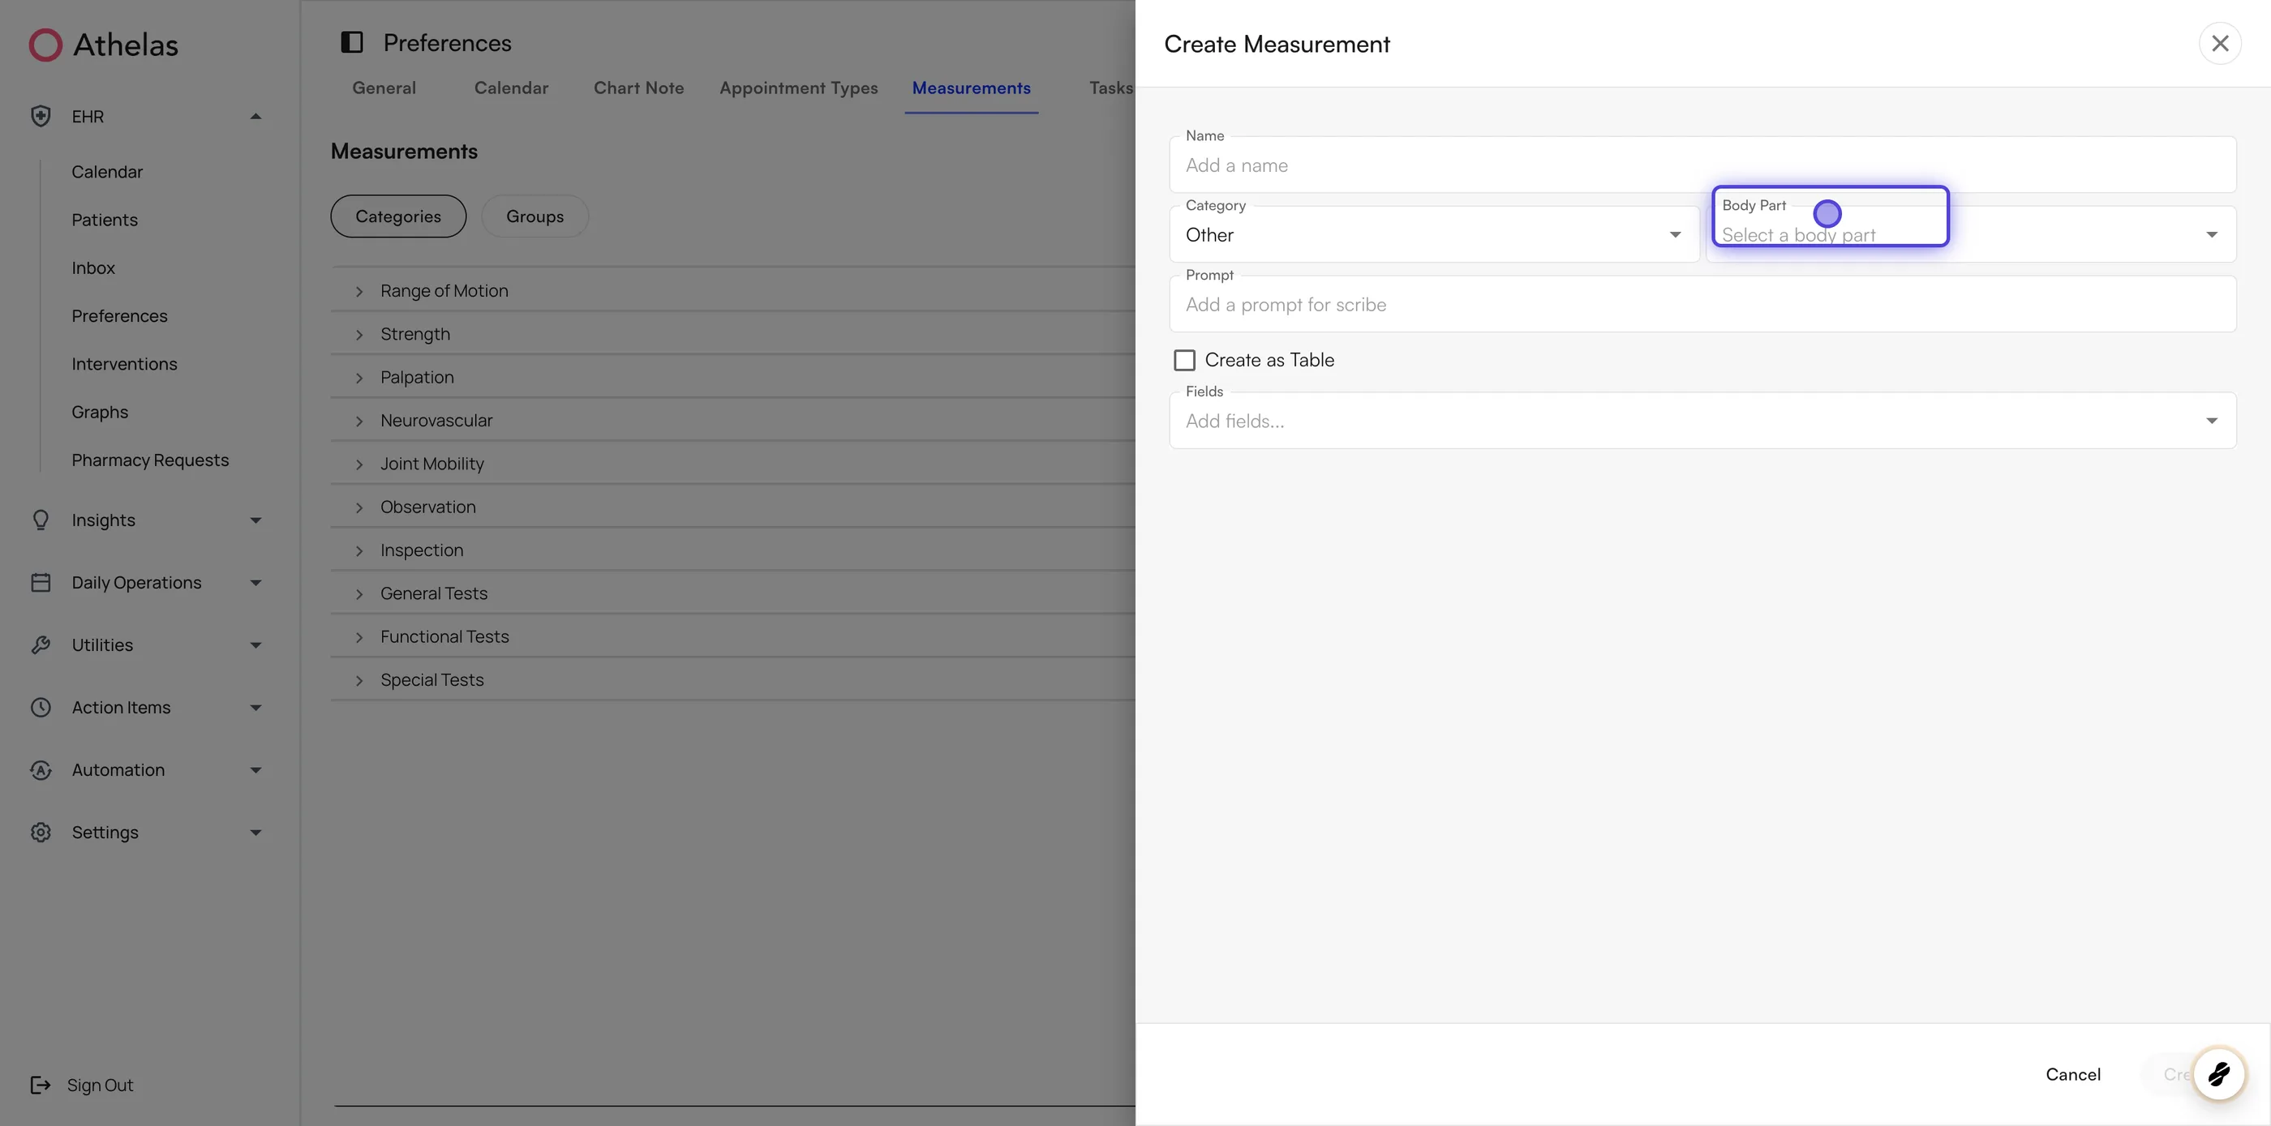This screenshot has height=1126, width=2271.
Task: Expand the Insights section arrow
Action: coord(255,520)
